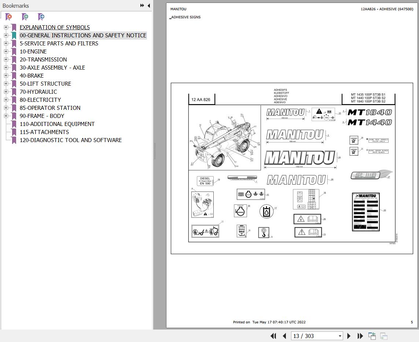Click the greyed next-view icon
The width and height of the screenshot is (419, 342).
tap(384, 336)
